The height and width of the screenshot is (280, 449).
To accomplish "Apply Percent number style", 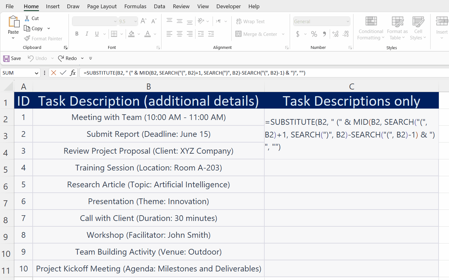I will coord(314,34).
